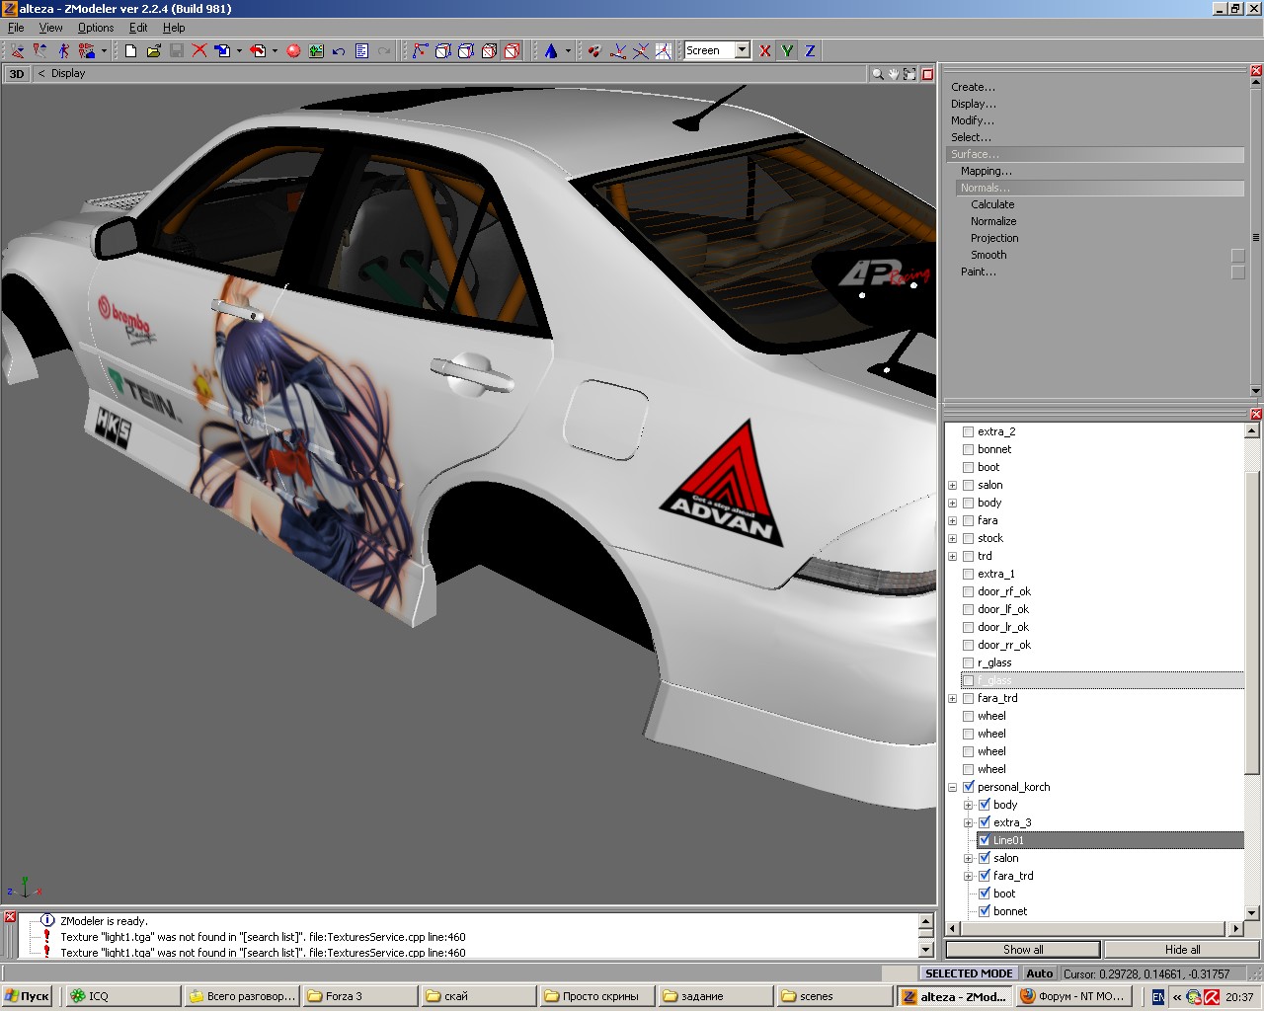The width and height of the screenshot is (1264, 1011).
Task: Click objects tree vertical scrollbar down arrow
Action: pyautogui.click(x=1253, y=912)
